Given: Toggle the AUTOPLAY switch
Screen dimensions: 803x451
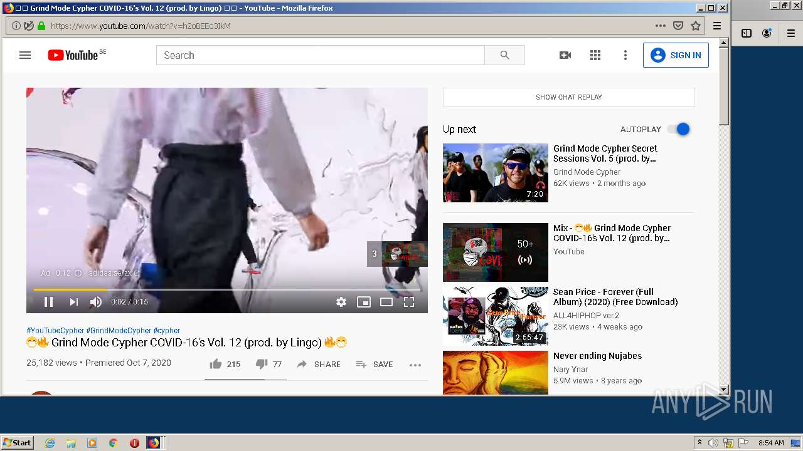Looking at the screenshot, I should [x=679, y=129].
